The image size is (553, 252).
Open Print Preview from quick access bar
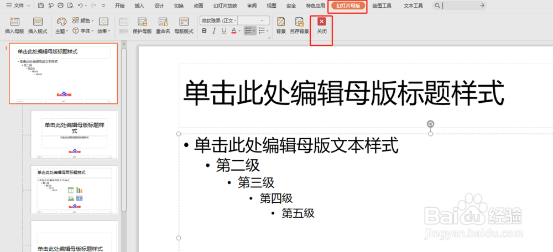70,6
